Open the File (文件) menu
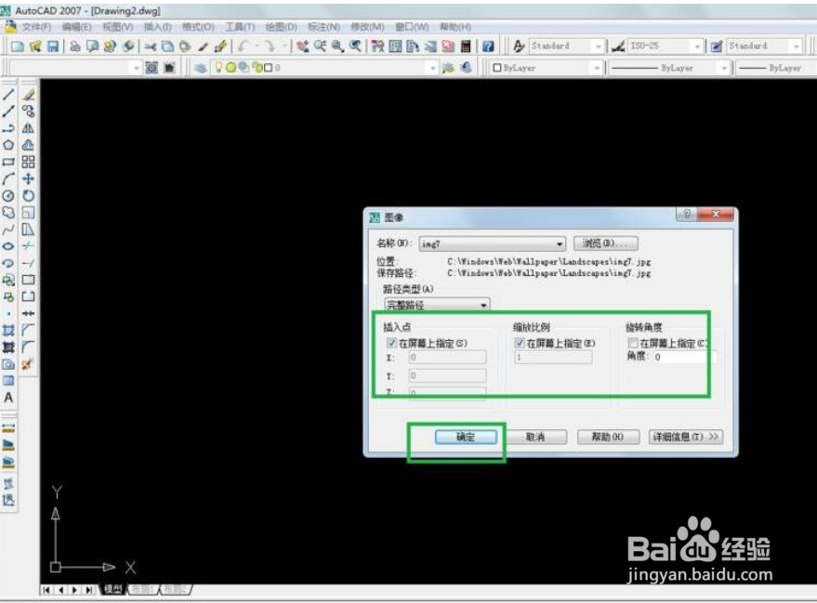Viewport: 817px width, 603px height. 36,27
